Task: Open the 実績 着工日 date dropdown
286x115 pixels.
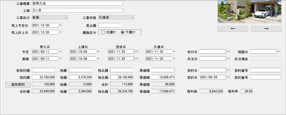Action: 61,59
